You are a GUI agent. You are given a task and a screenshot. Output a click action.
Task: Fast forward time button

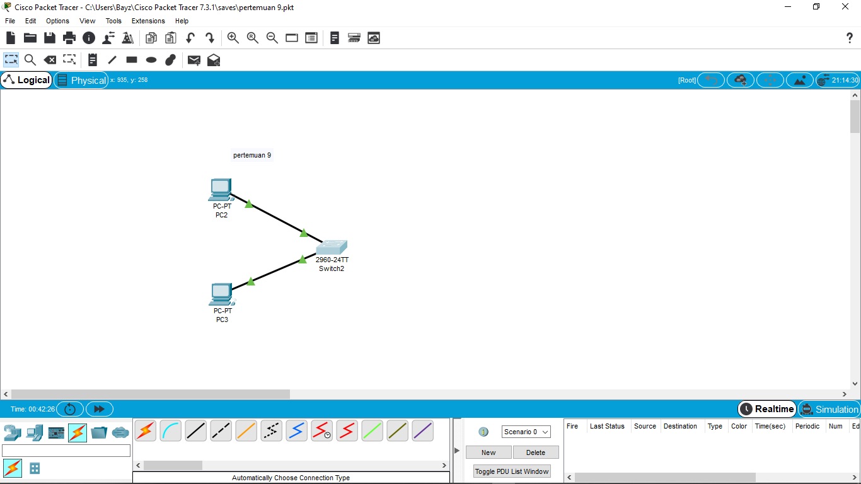point(99,409)
